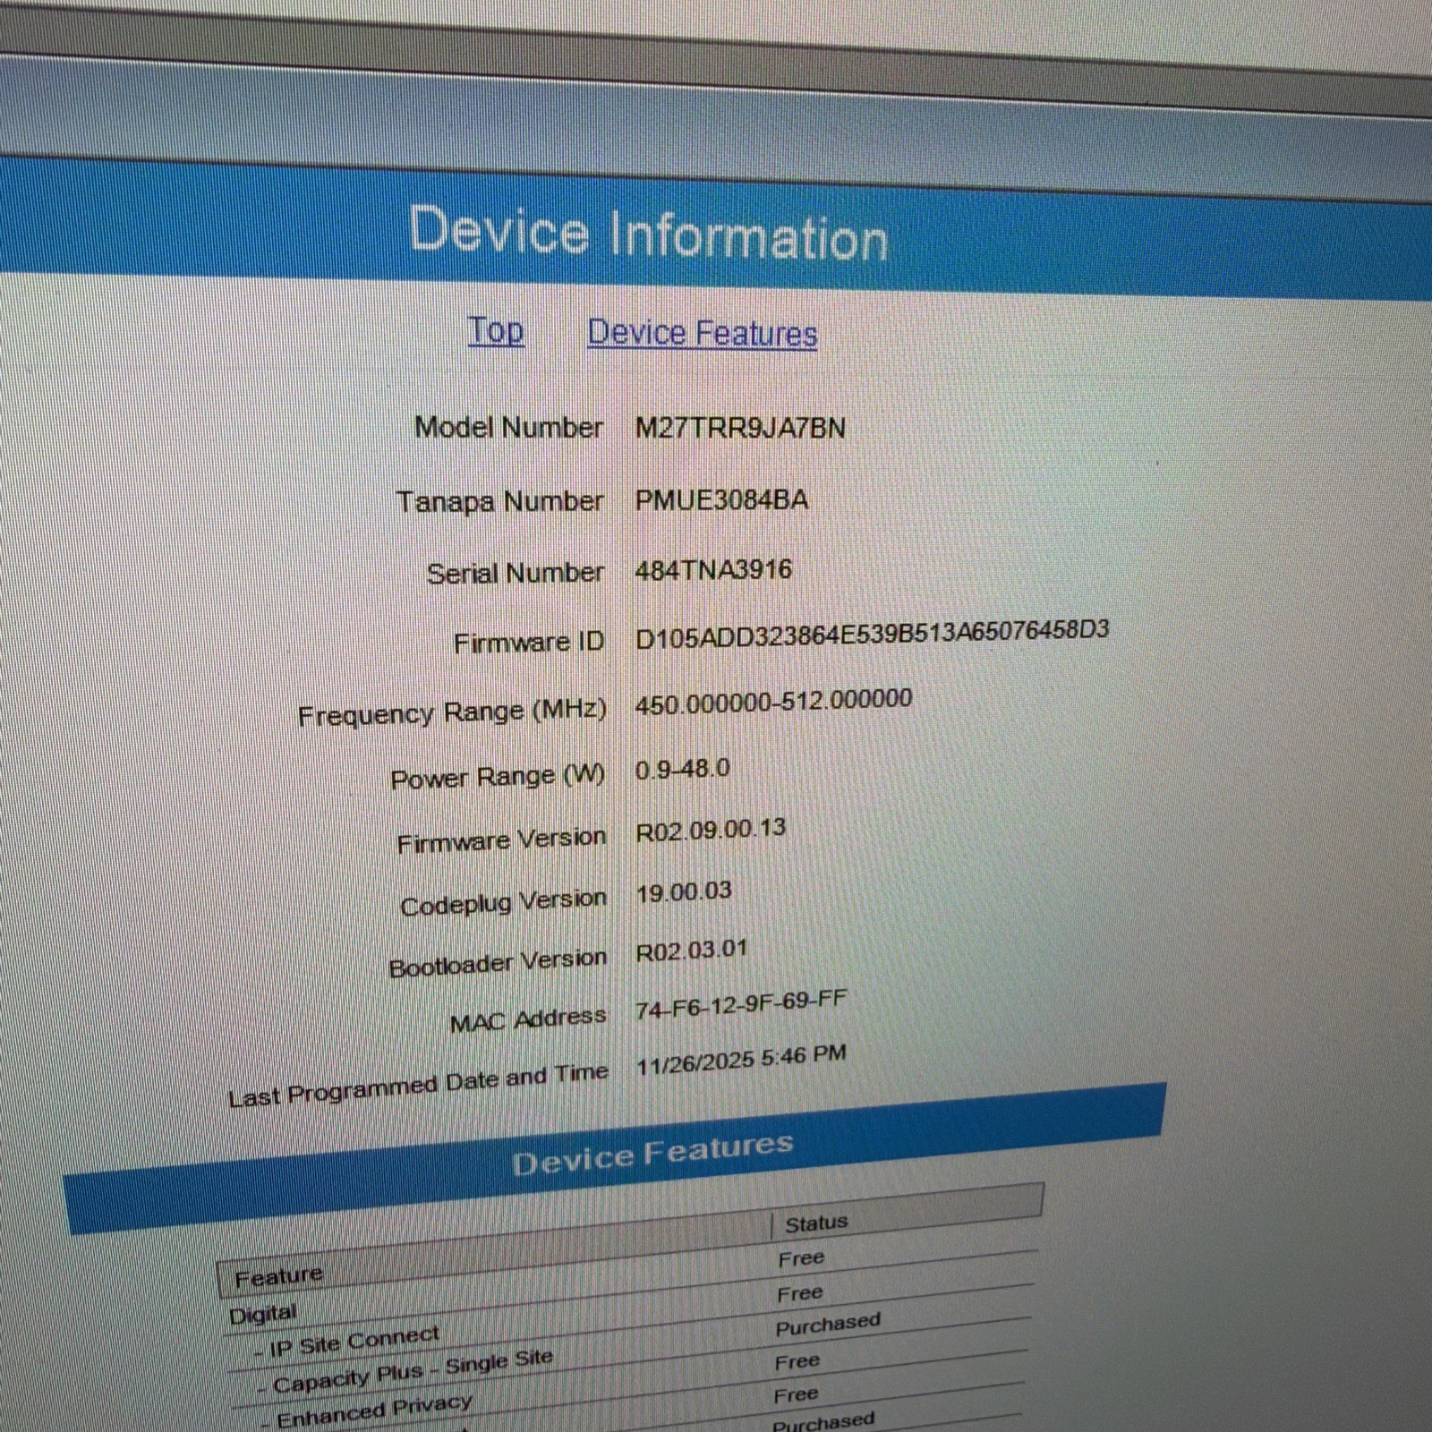
Task: Click the Tanapa Number label
Action: pyautogui.click(x=499, y=501)
